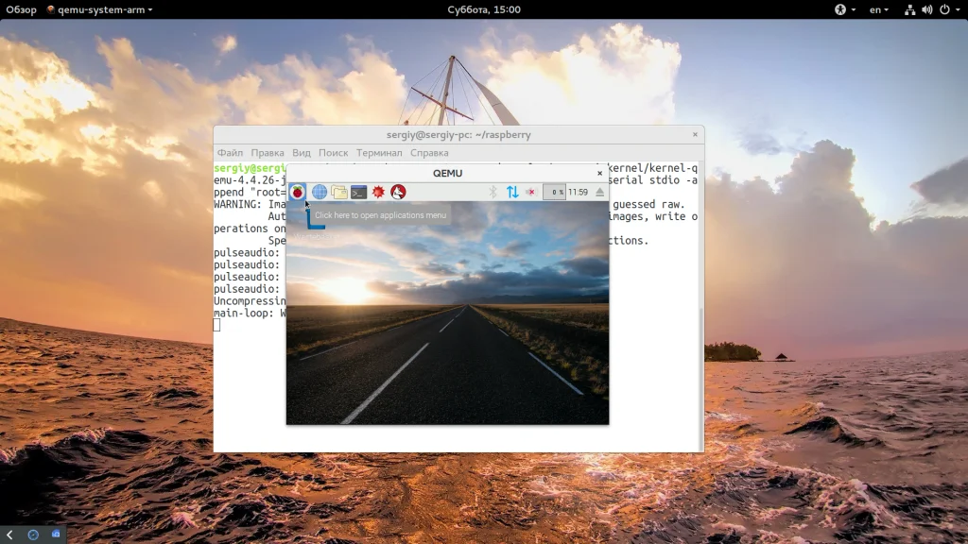
Task: Click the CPU usage monitor showing 0 %
Action: (555, 192)
